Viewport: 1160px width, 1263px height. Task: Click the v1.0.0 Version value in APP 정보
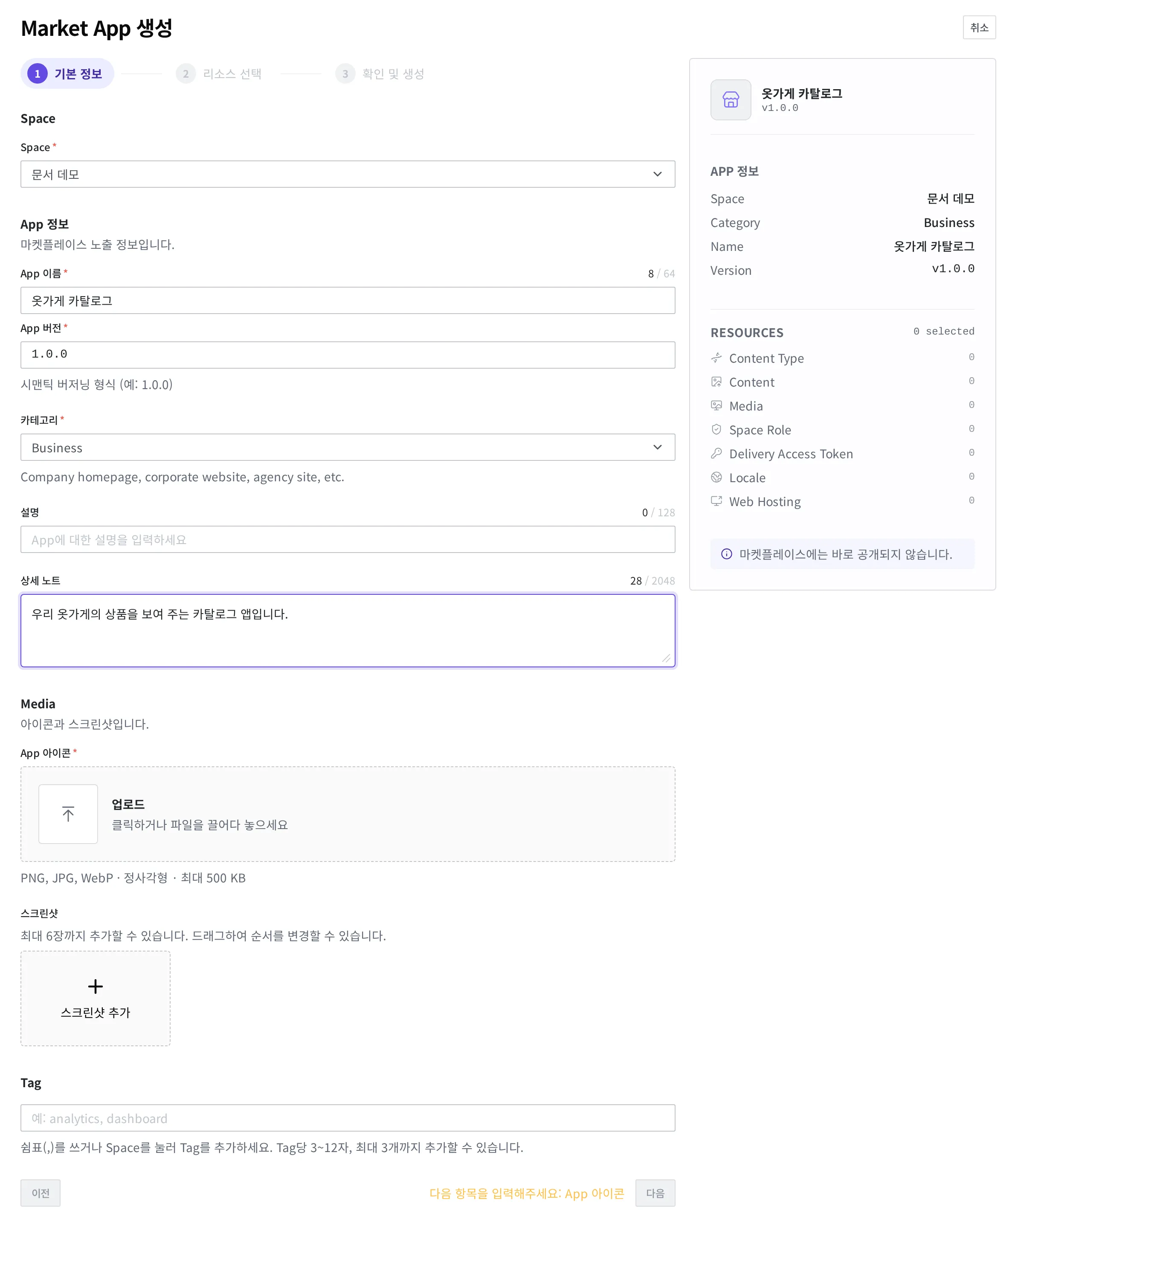coord(953,269)
